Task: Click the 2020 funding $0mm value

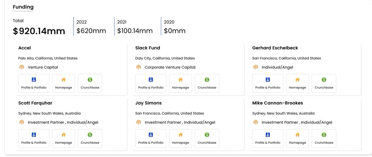Action: [x=175, y=31]
